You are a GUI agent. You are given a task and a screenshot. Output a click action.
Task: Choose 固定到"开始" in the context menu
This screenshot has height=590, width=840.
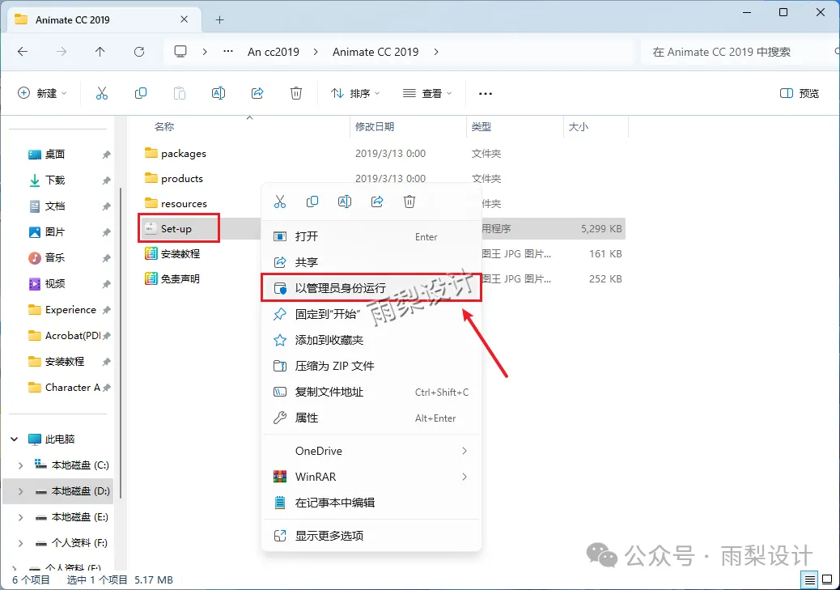point(371,314)
